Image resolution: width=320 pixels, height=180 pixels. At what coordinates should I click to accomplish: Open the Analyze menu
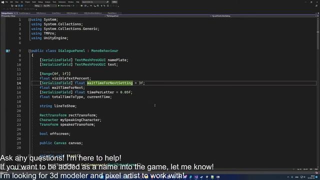(x=47, y=2)
